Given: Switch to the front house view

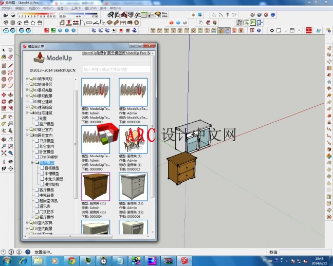Looking at the screenshot, I should tap(20, 23).
